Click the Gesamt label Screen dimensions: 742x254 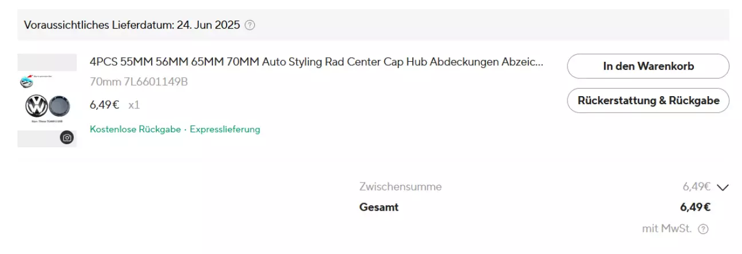coord(378,207)
